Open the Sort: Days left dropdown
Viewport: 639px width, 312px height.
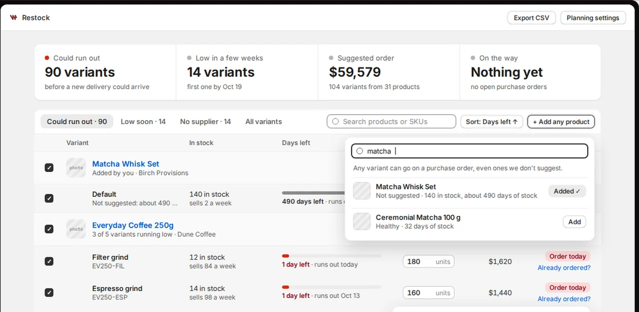pos(492,122)
